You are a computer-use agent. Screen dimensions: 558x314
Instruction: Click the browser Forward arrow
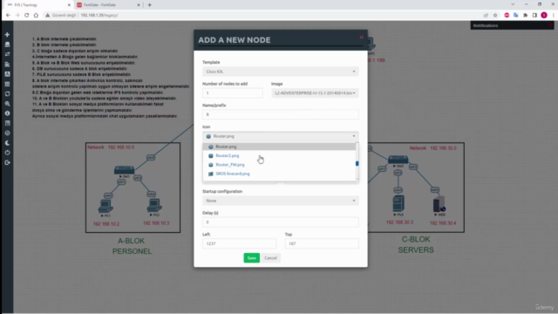[x=17, y=16]
